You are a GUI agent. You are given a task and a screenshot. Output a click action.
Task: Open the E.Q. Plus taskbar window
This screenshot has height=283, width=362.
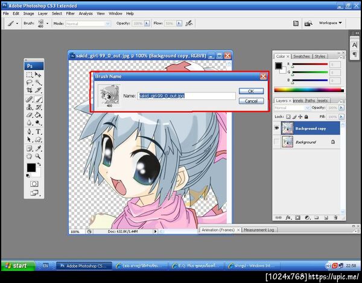(x=197, y=266)
